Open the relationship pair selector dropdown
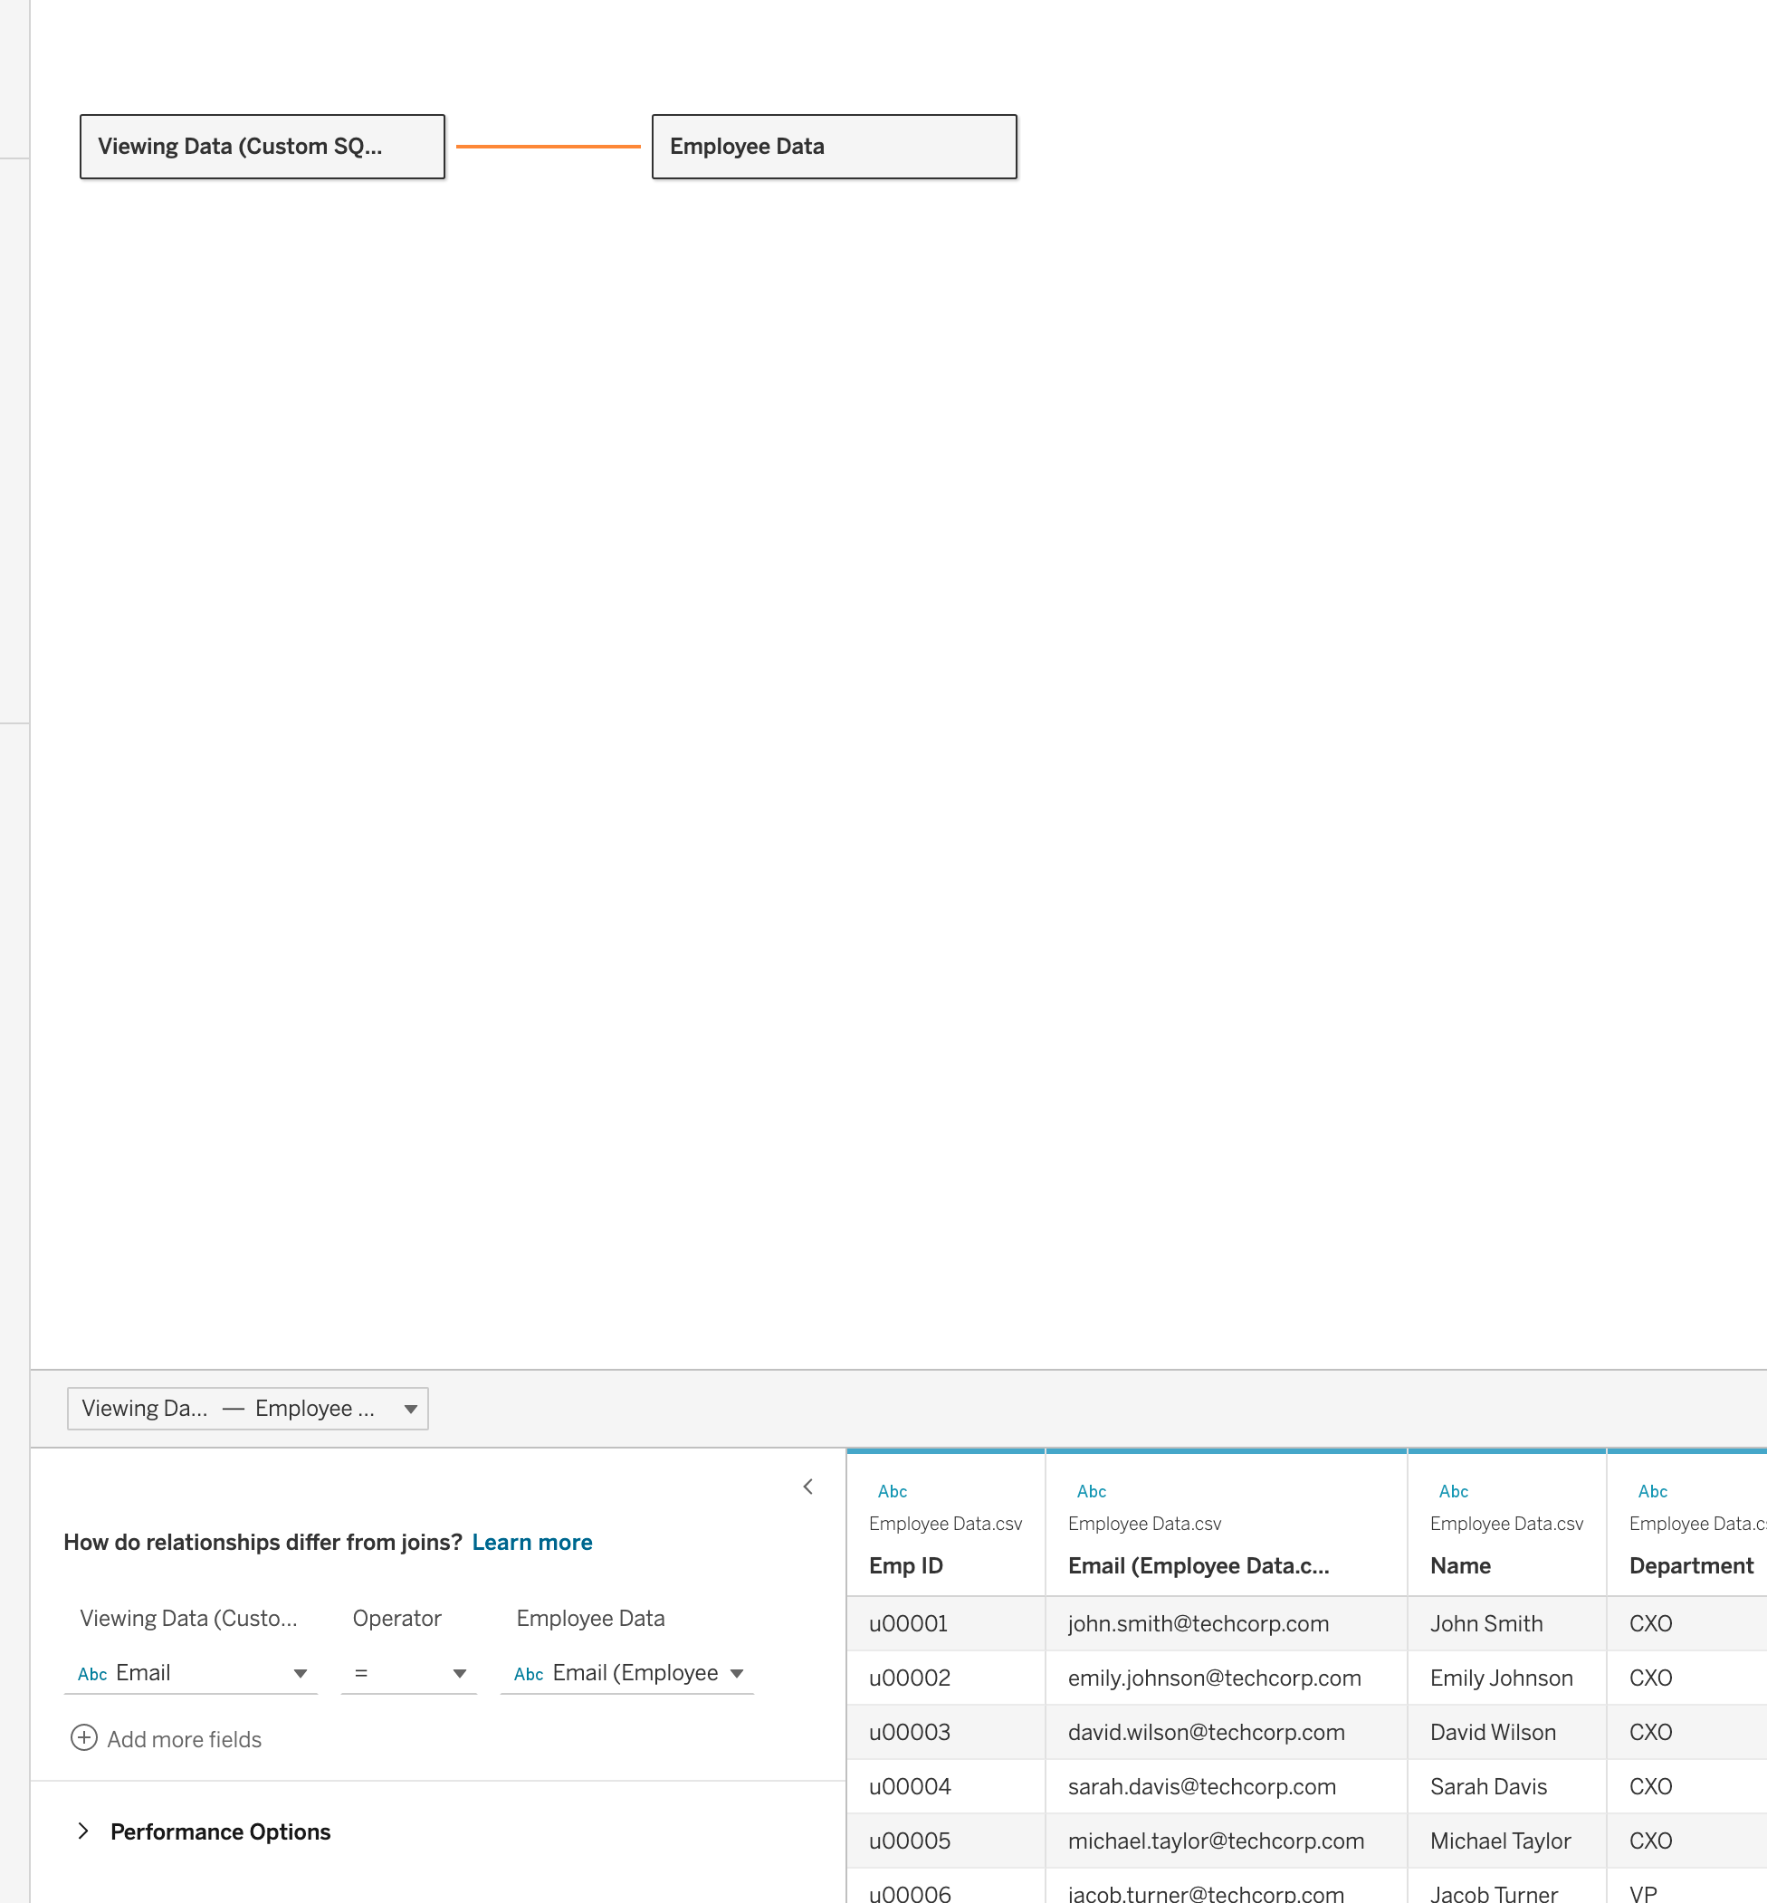The image size is (1767, 1903). click(x=410, y=1409)
